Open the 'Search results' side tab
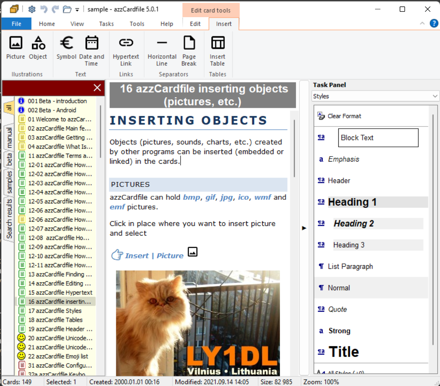 9,219
